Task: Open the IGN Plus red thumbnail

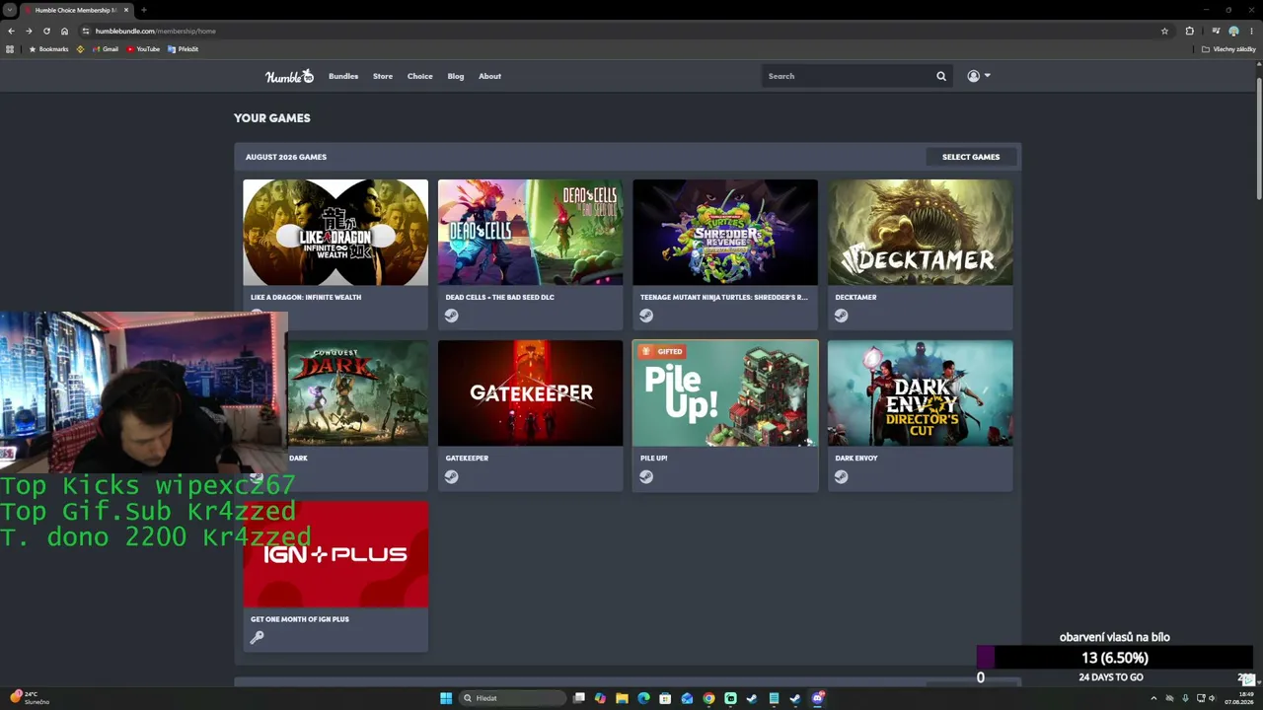Action: point(335,554)
